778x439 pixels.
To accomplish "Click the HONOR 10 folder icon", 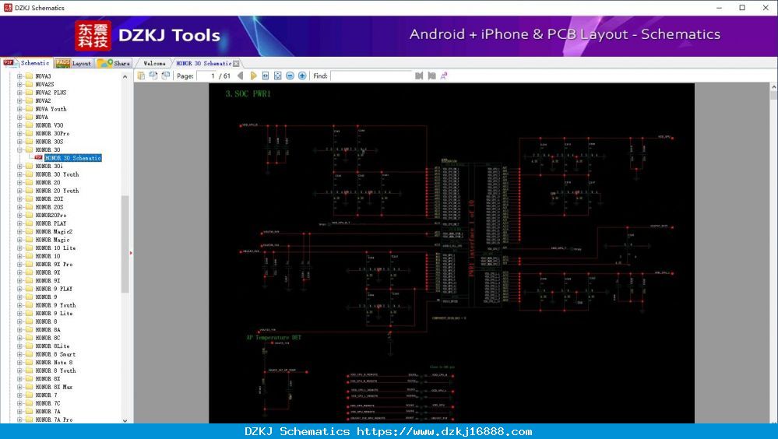I will [29, 256].
